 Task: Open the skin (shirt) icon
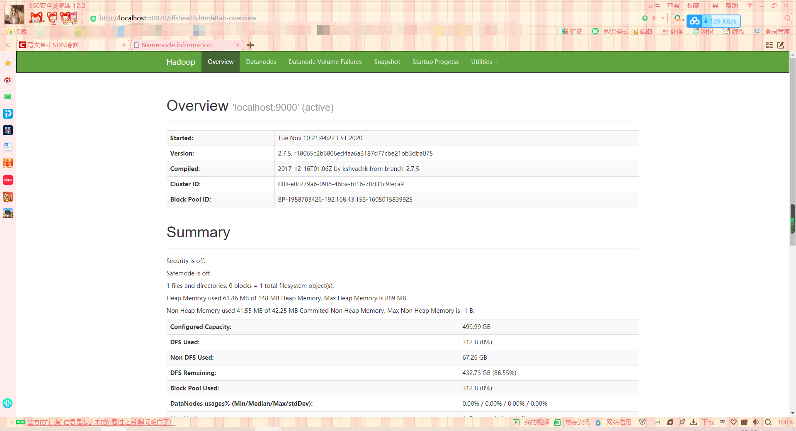(x=750, y=5)
